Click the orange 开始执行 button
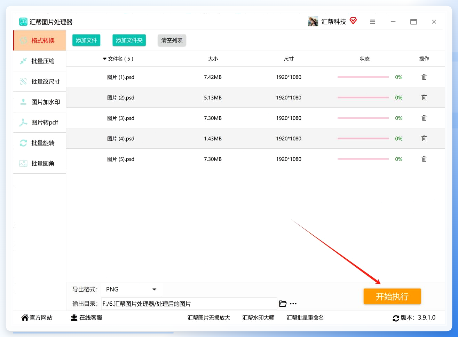458x337 pixels. pyautogui.click(x=392, y=296)
